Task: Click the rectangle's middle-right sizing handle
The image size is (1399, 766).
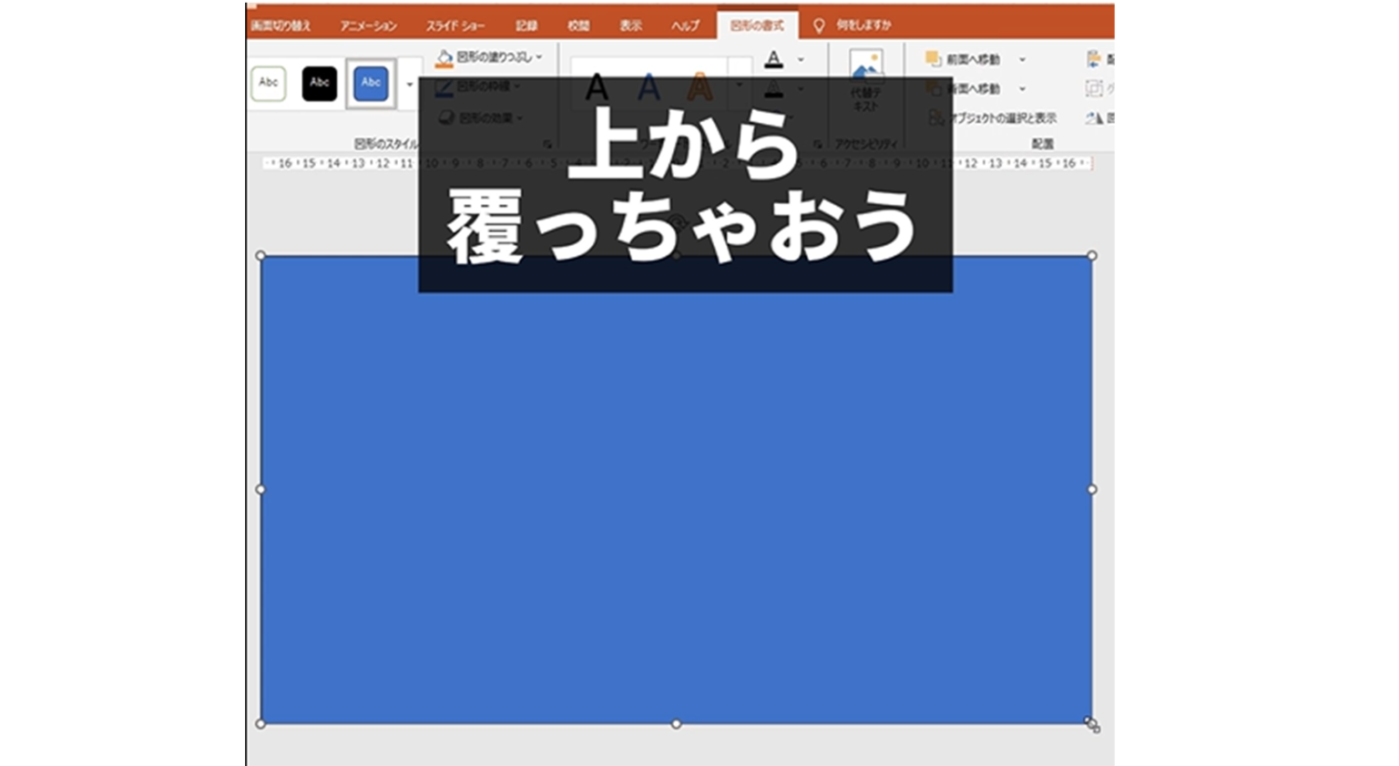Action: tap(1092, 489)
